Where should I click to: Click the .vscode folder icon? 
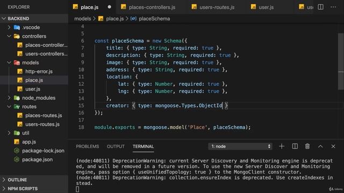click(17, 27)
